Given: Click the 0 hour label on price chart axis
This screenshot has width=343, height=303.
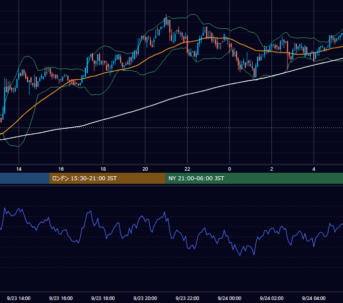Looking at the screenshot, I should (x=230, y=169).
